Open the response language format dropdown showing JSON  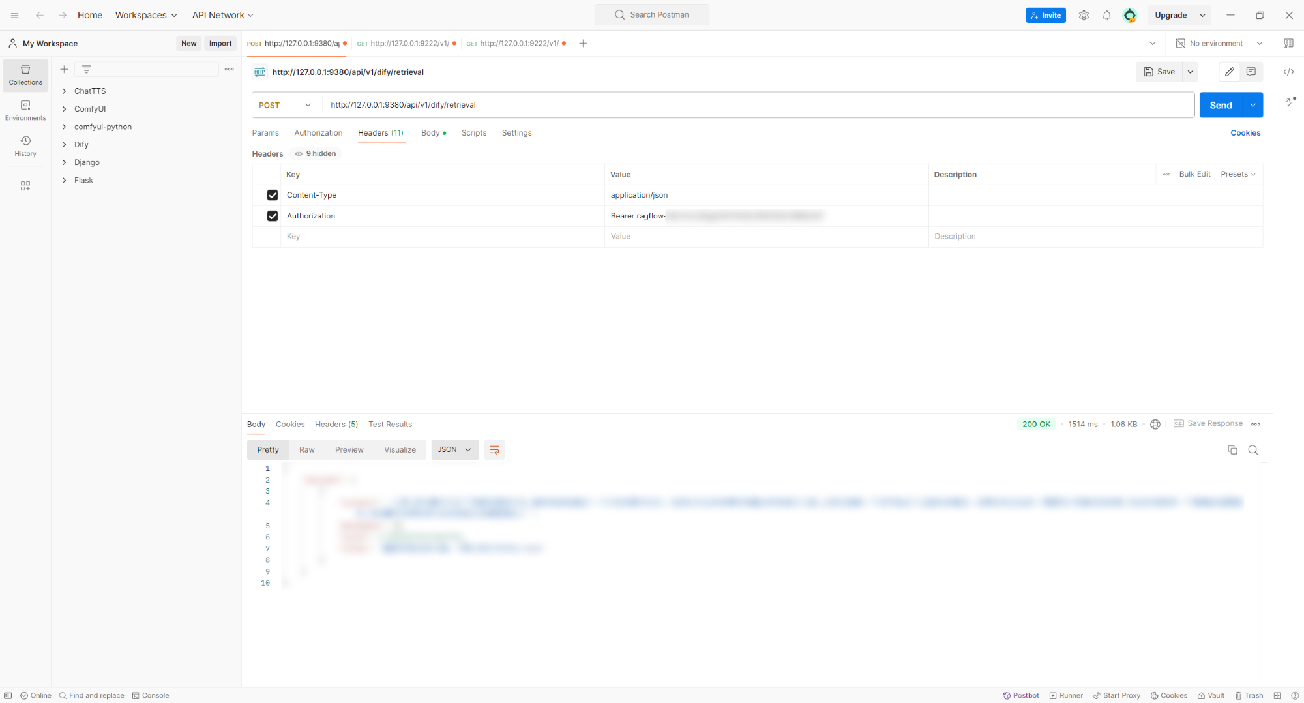[454, 449]
